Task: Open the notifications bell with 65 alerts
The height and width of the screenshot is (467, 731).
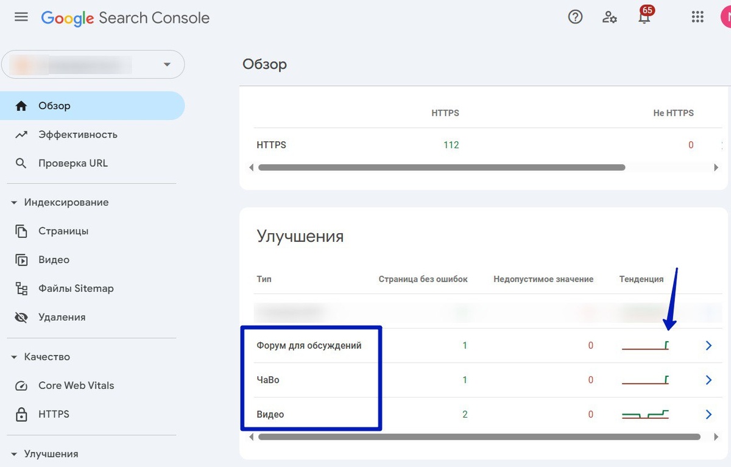Action: click(644, 17)
